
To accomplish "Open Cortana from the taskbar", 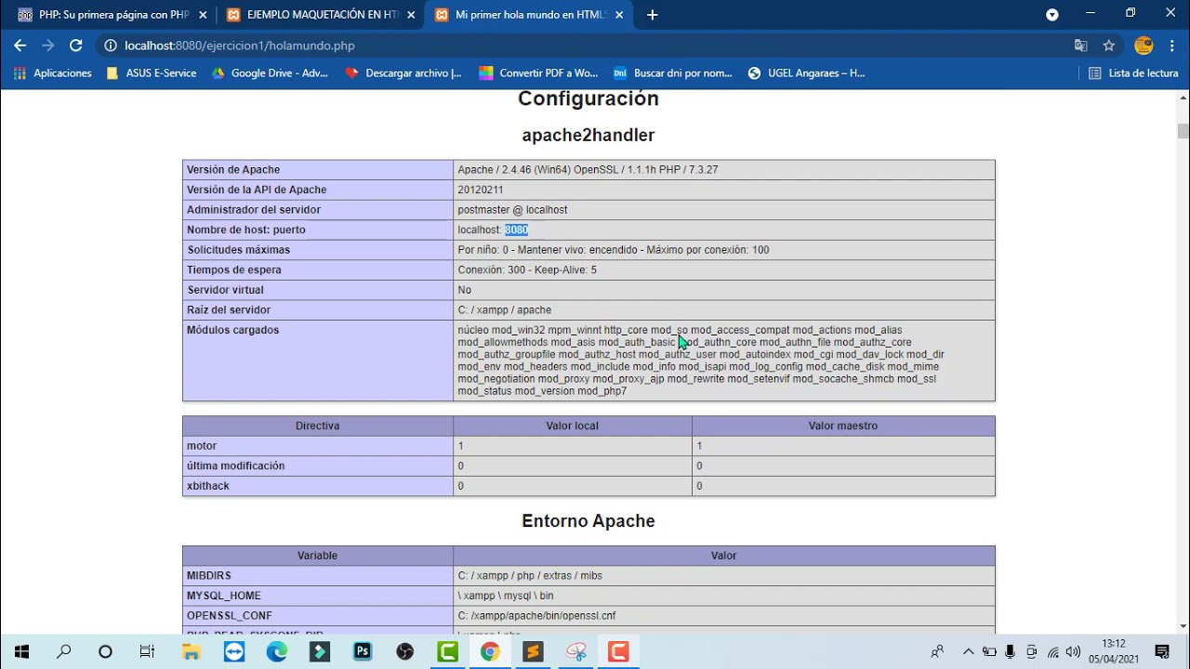I will [105, 651].
